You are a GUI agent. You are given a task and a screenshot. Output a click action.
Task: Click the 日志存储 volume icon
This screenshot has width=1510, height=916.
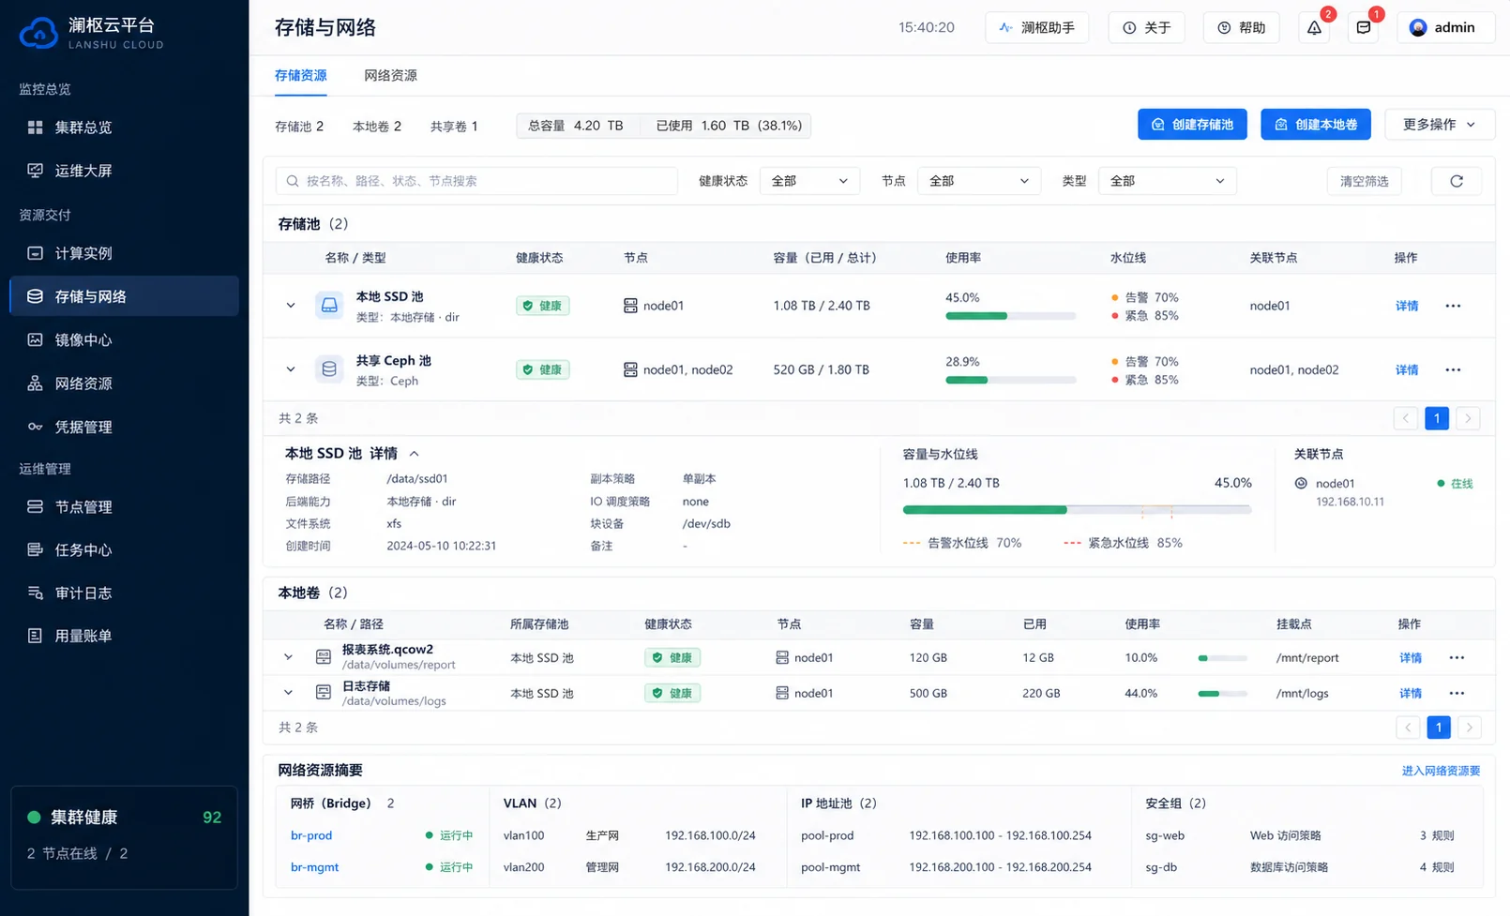point(324,693)
